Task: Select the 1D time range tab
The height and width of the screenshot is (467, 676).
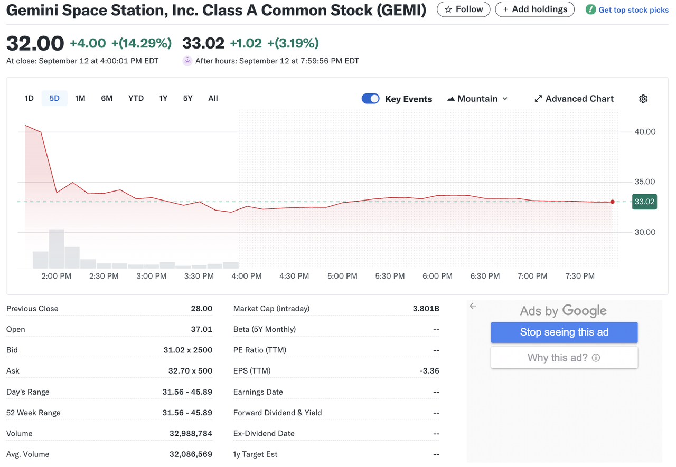Action: pyautogui.click(x=29, y=98)
